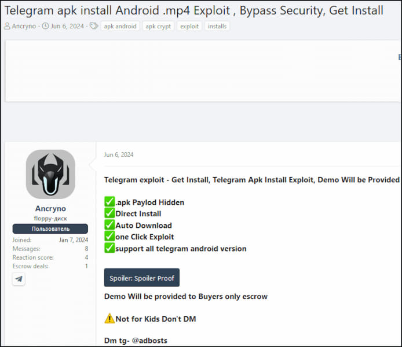Open the 'installs' tag
The width and height of the screenshot is (402, 347).
tap(217, 26)
